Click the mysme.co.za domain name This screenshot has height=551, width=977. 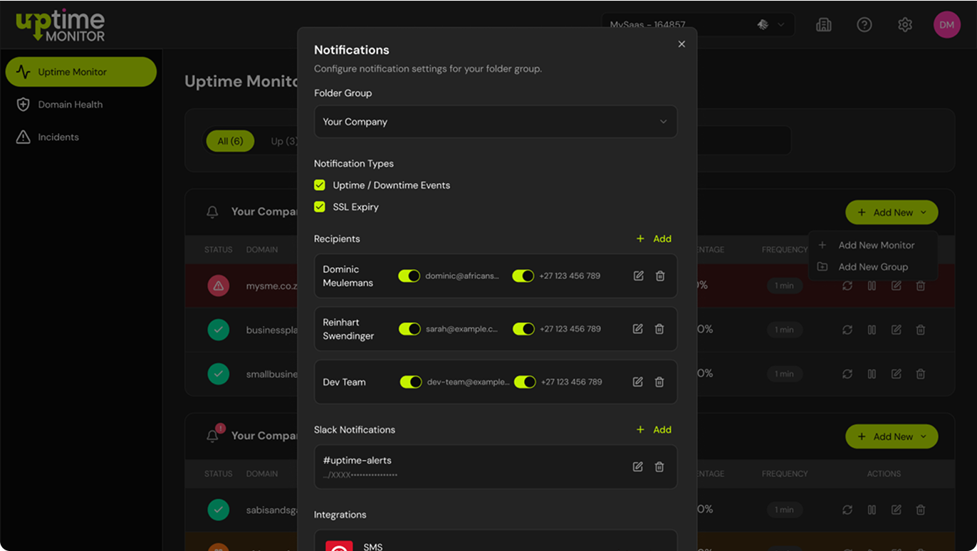pos(271,285)
